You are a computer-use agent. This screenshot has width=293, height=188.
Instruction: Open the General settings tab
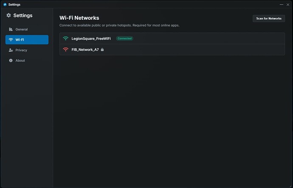point(21,29)
